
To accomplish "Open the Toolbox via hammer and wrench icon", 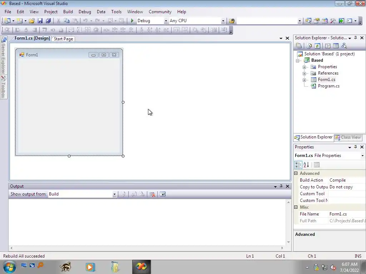I will coord(333,21).
